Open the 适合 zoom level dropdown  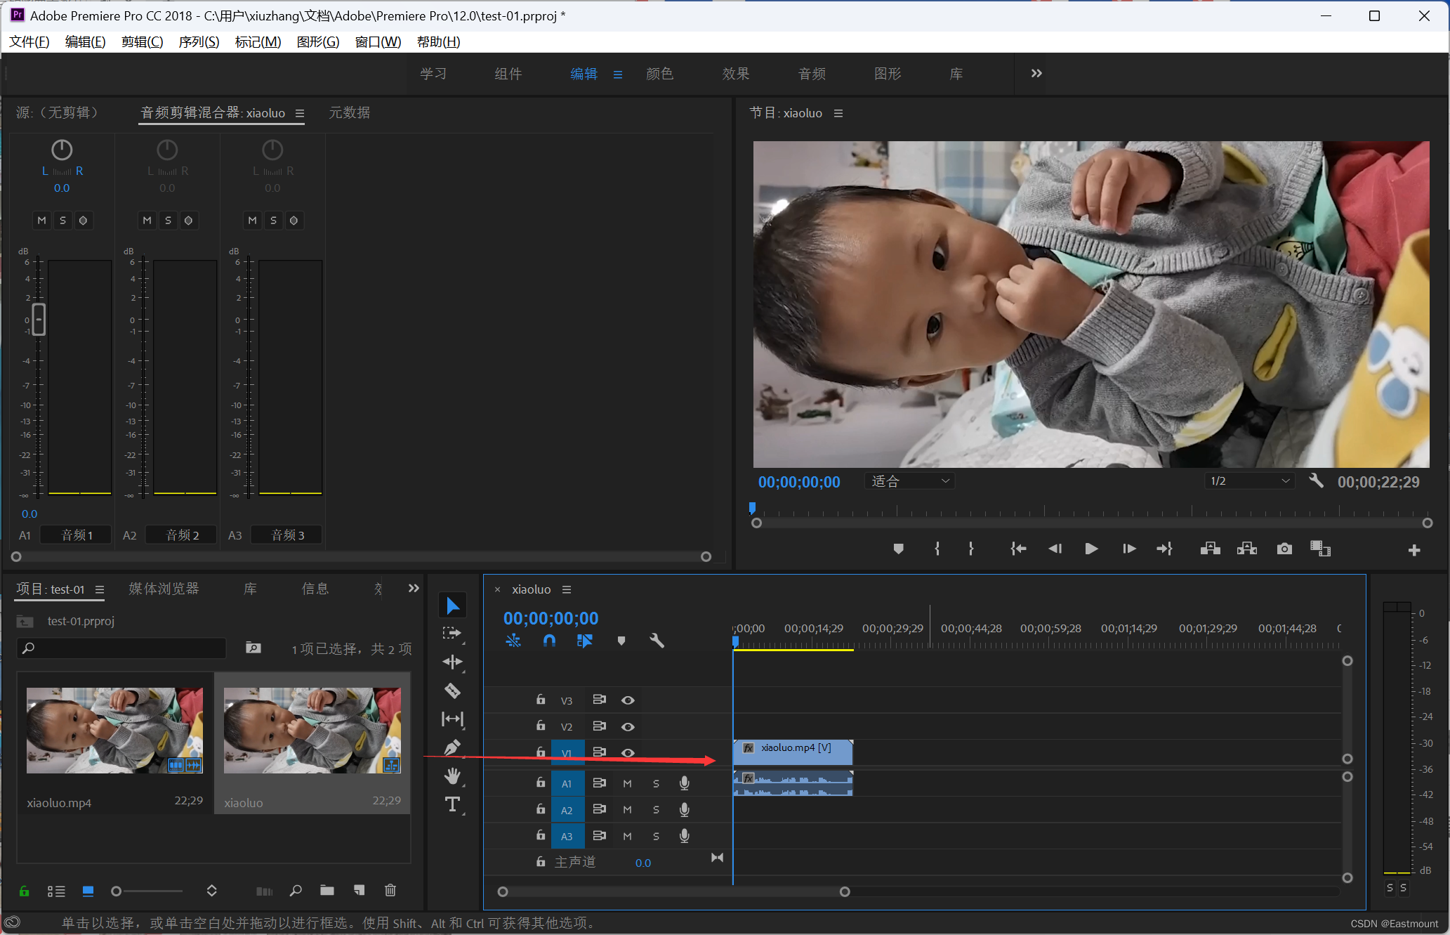click(x=910, y=481)
